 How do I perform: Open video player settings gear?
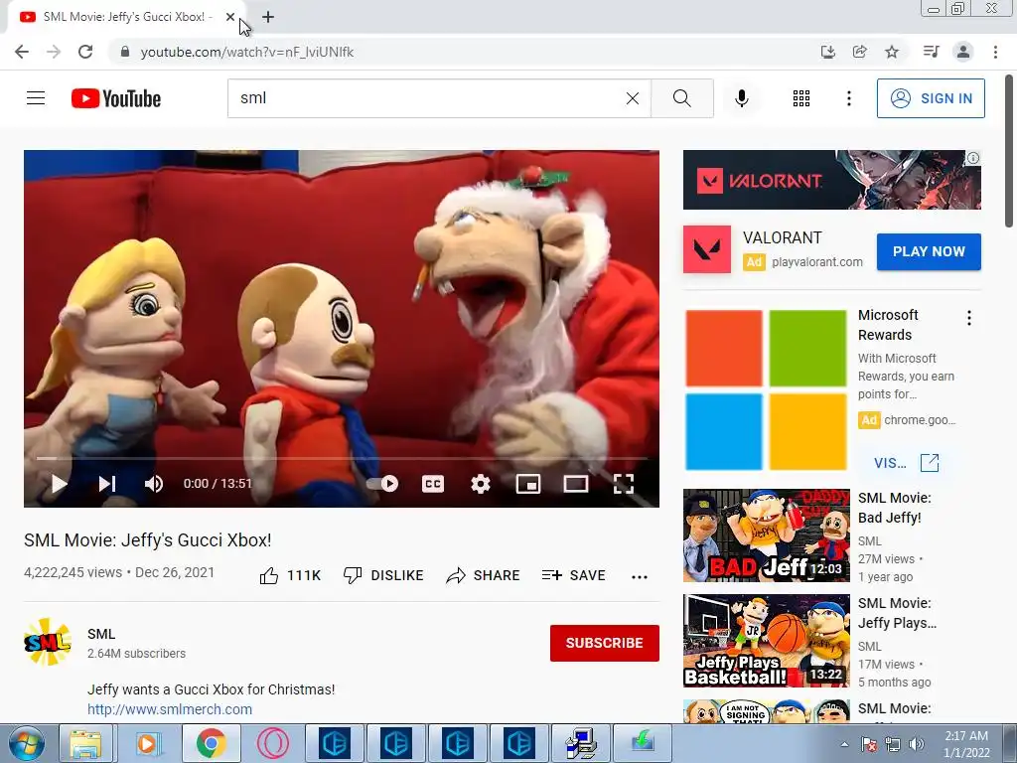(x=480, y=484)
